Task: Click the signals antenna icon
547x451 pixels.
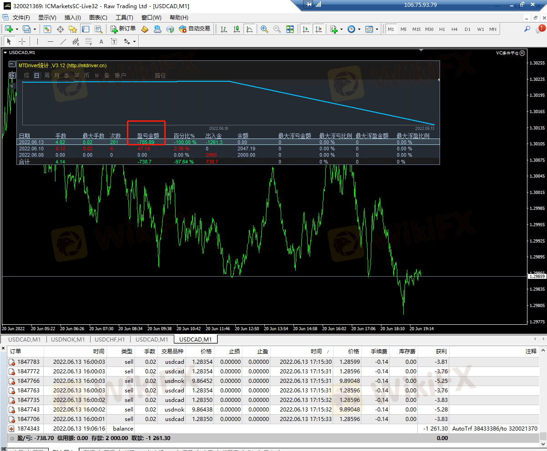Action: click(170, 29)
